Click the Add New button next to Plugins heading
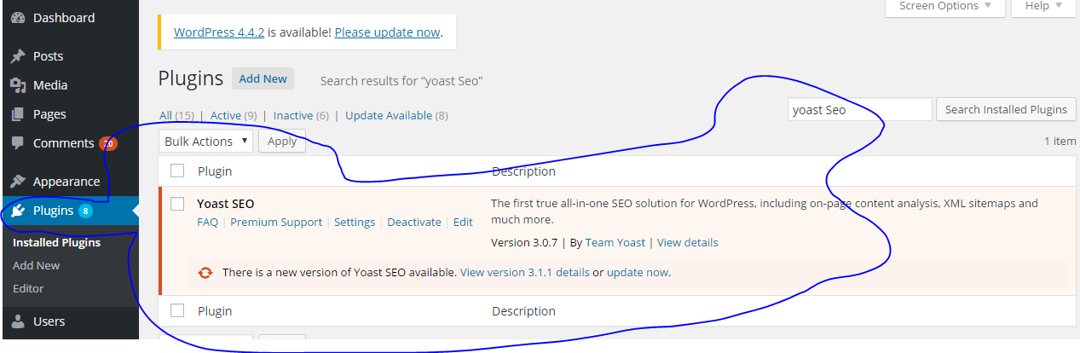Image resolution: width=1080 pixels, height=353 pixels. [263, 78]
